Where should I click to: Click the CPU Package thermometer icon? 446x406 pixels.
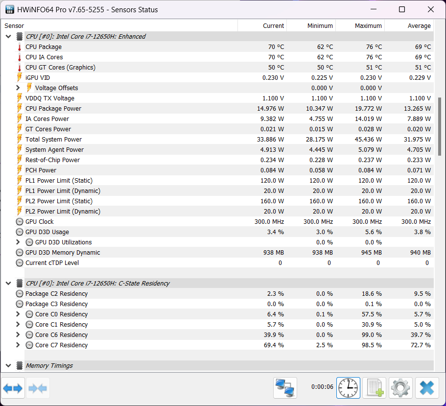pos(20,47)
